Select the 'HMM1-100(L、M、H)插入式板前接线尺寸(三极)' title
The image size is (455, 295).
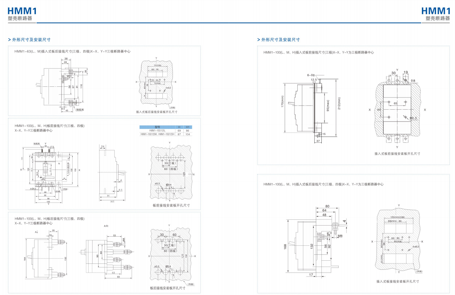coord(319,52)
